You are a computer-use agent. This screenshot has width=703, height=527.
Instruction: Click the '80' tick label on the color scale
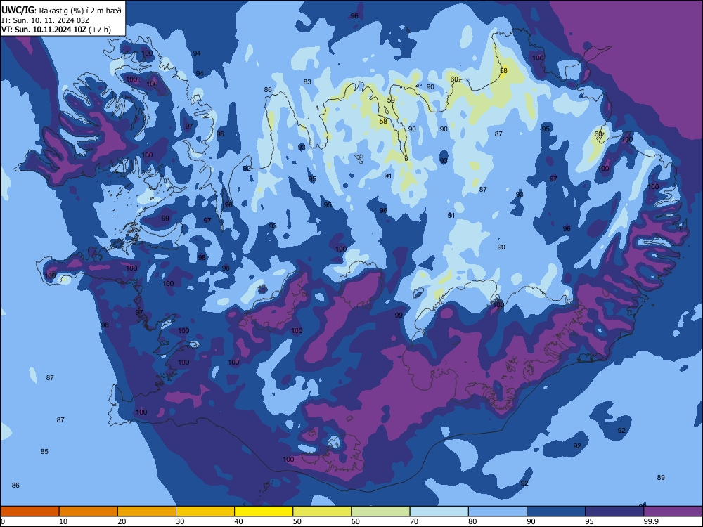coord(472,521)
